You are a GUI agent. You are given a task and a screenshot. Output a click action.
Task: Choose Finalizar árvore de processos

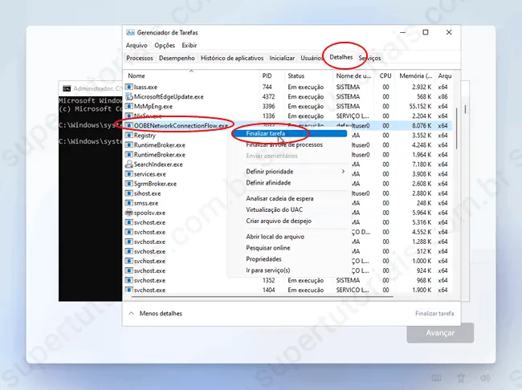[284, 144]
